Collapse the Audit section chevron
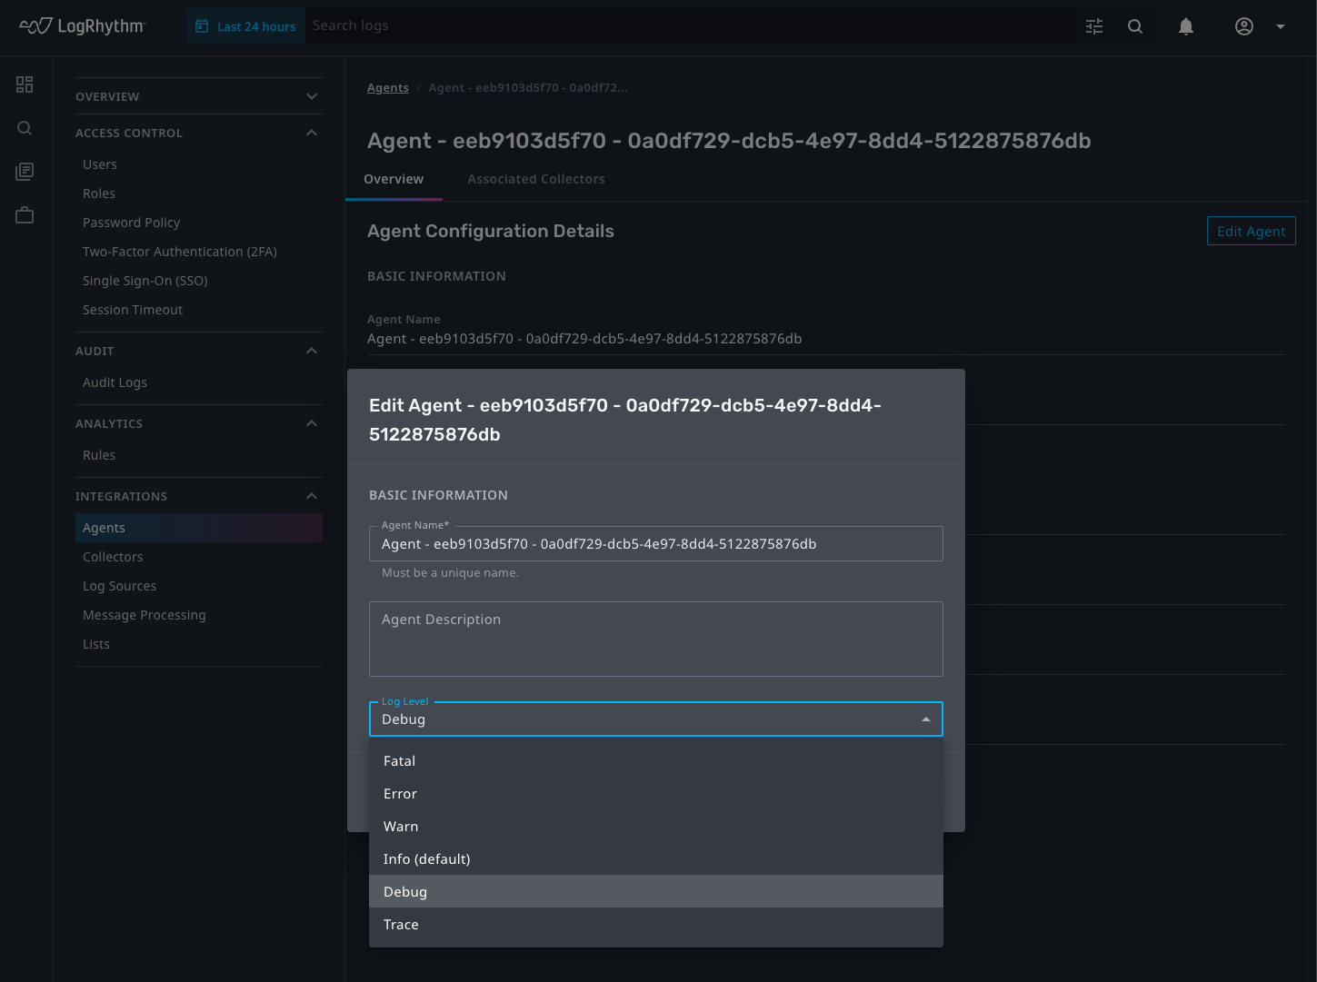 click(x=312, y=351)
